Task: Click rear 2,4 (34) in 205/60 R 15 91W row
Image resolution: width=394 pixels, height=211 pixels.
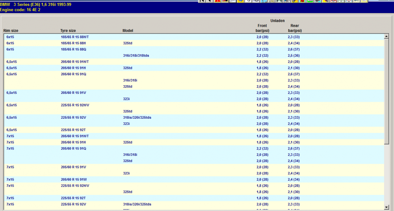Action: [x=294, y=179]
